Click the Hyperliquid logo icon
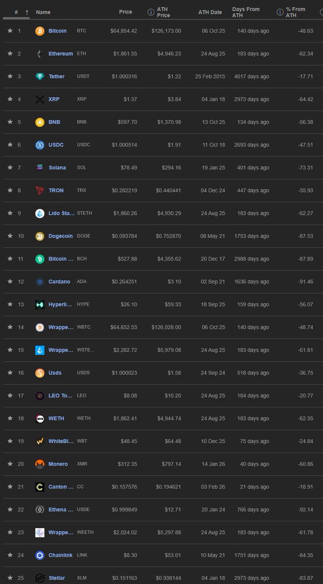Screen dimensions: 323x584 click(x=40, y=305)
